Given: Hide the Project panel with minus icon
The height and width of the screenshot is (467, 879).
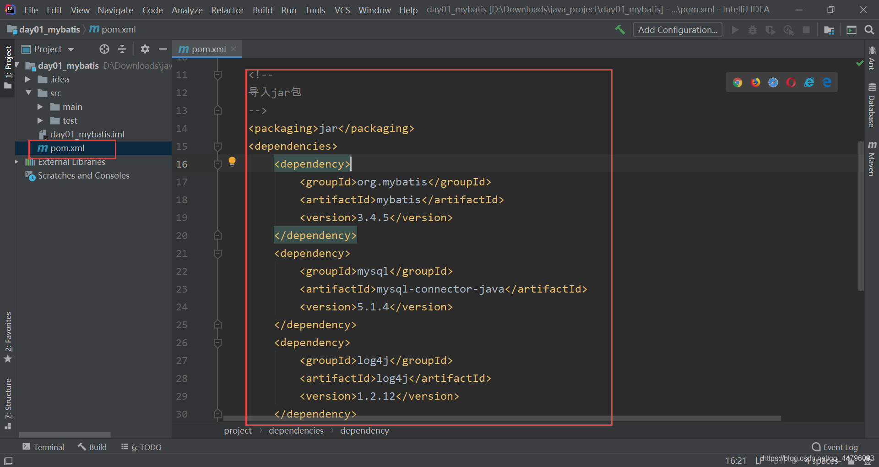Looking at the screenshot, I should click(163, 49).
